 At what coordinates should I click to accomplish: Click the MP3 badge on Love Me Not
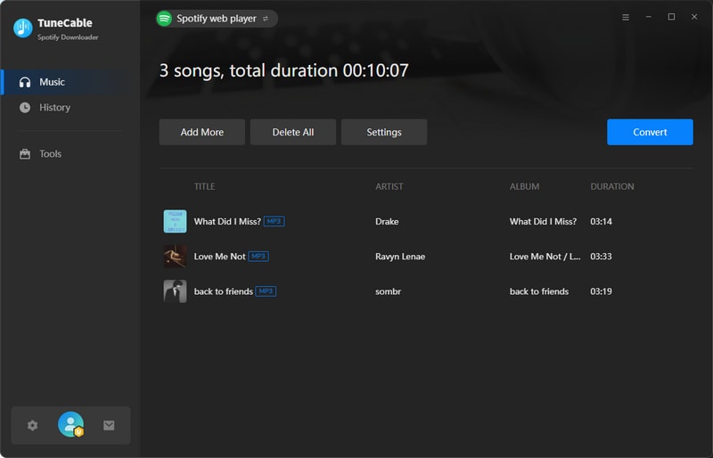pos(258,257)
